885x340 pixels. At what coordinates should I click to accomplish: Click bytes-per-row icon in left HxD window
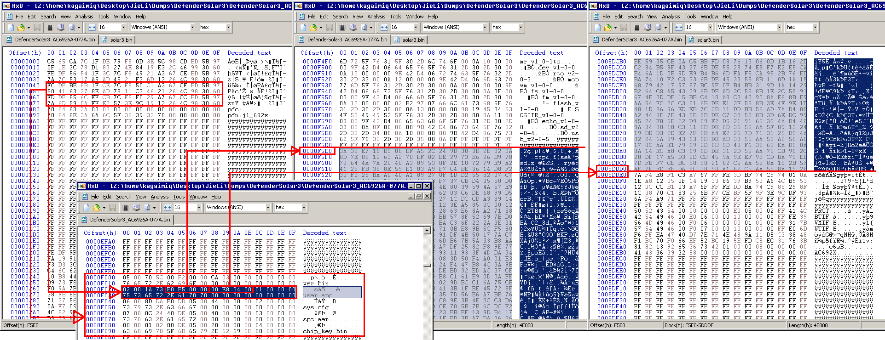coord(92,28)
